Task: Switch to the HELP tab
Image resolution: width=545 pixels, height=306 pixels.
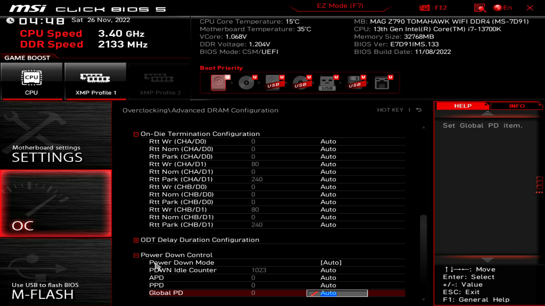Action: tap(463, 106)
